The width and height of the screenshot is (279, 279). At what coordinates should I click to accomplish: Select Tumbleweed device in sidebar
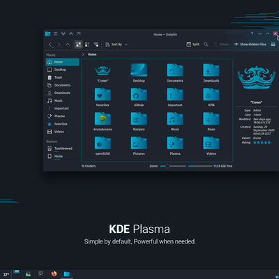(x=62, y=149)
